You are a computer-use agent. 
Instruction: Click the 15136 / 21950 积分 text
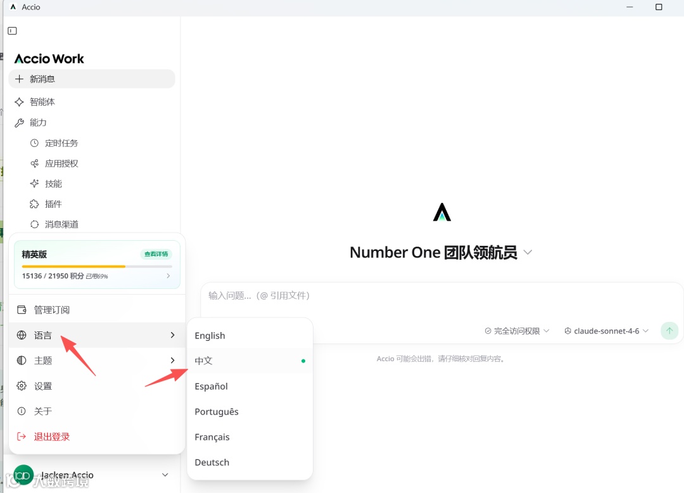[x=53, y=276]
